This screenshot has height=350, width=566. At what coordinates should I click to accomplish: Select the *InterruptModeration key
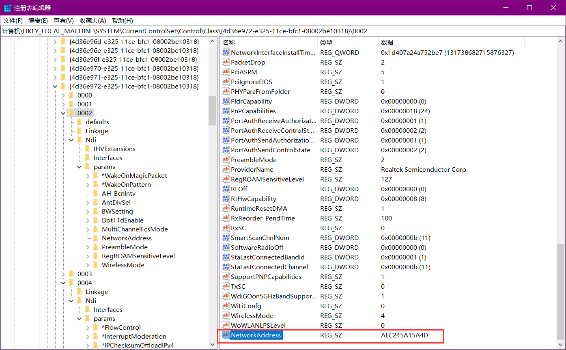click(x=134, y=336)
